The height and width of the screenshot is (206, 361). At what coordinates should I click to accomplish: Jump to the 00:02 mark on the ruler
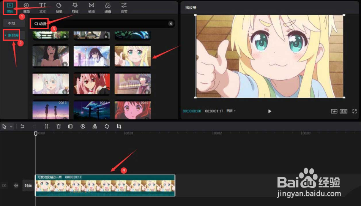(218, 133)
